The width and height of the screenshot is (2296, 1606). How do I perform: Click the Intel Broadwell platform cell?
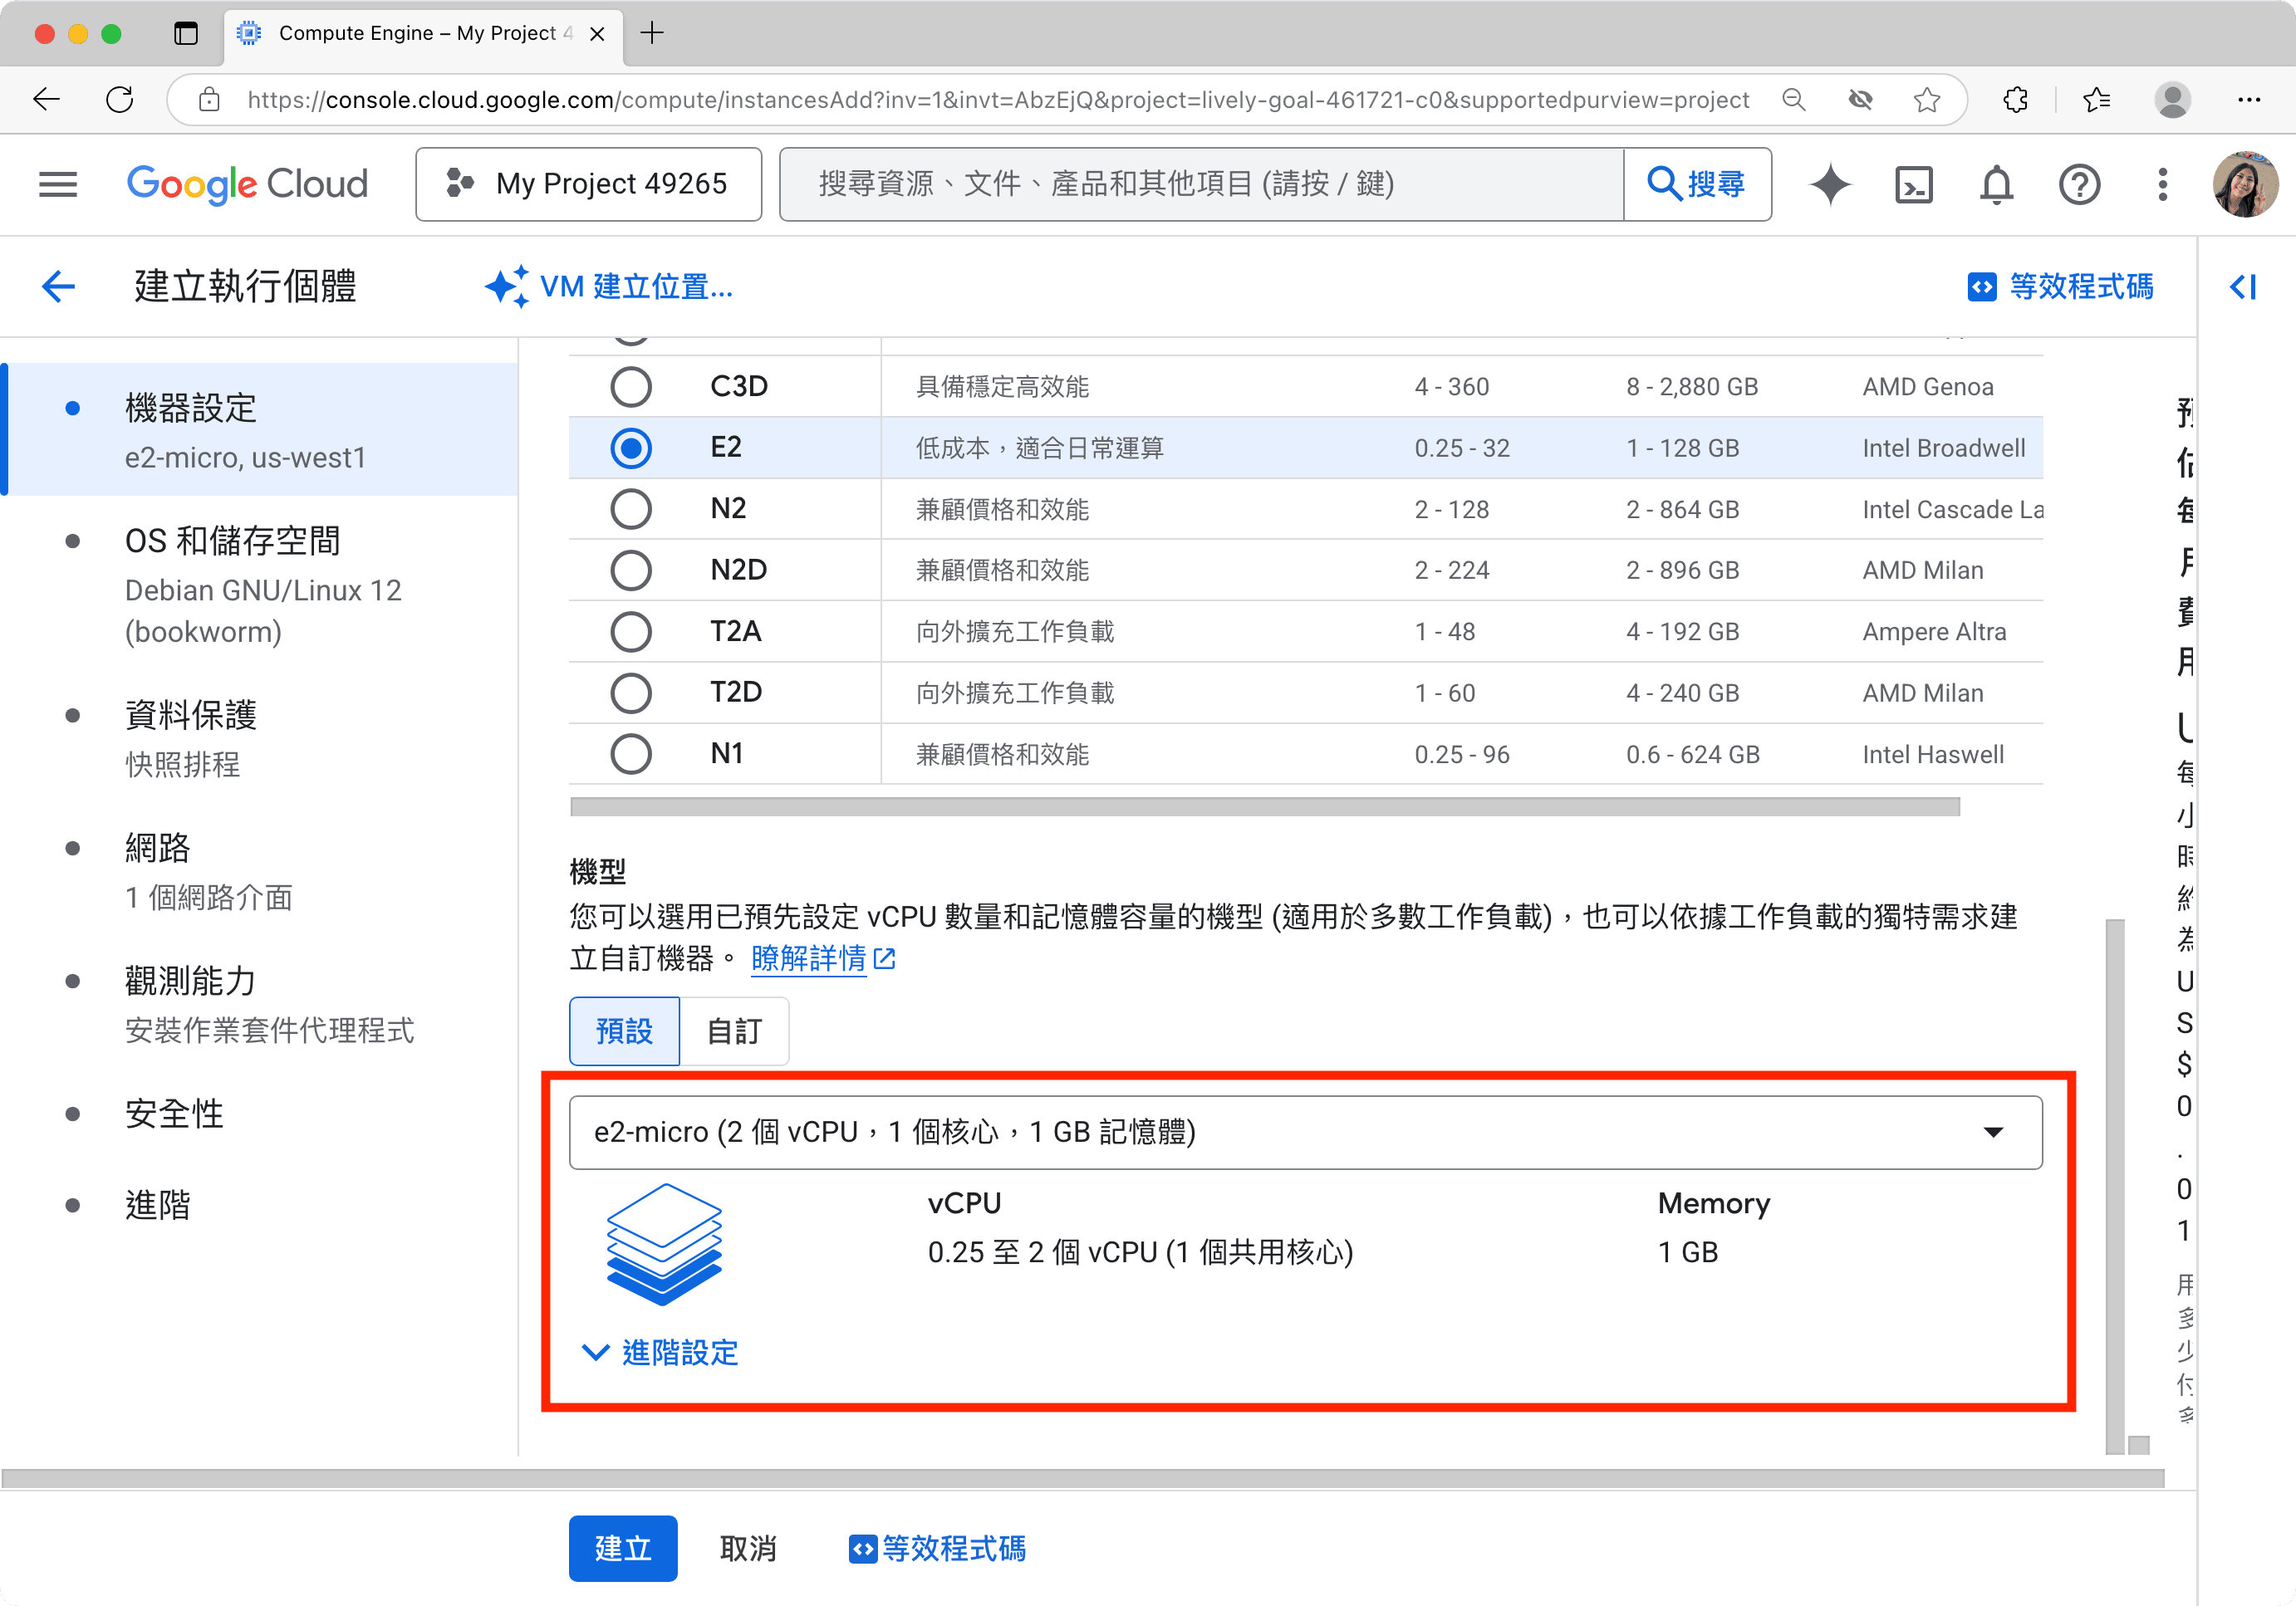1943,448
